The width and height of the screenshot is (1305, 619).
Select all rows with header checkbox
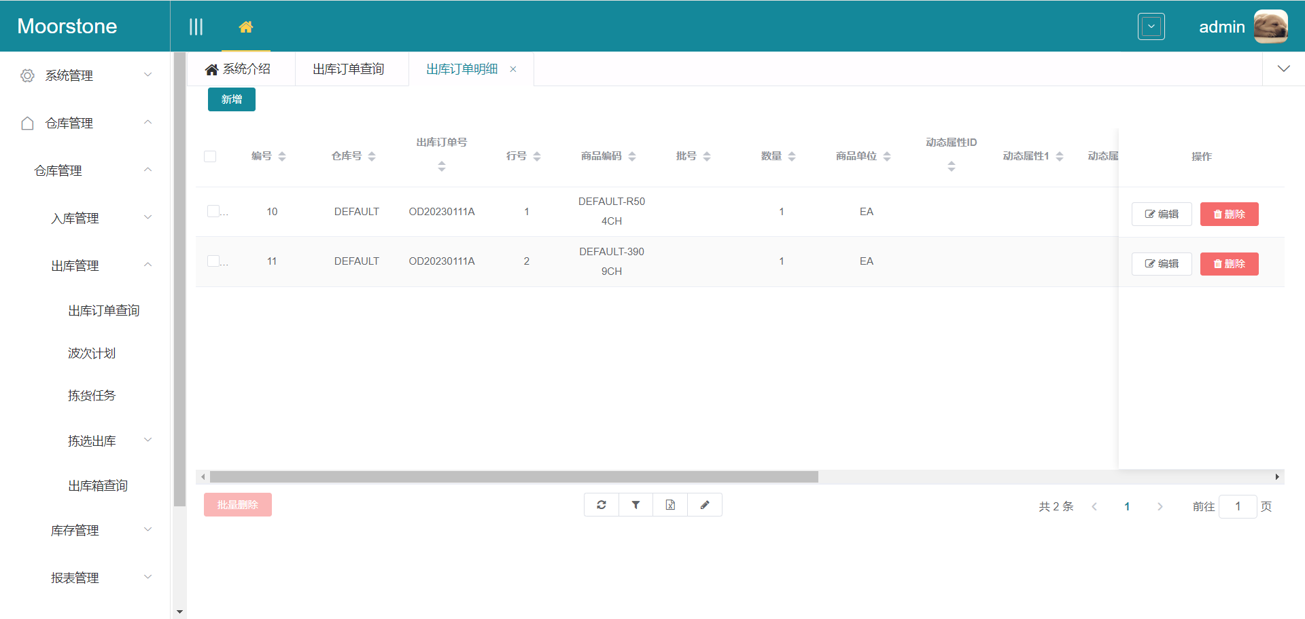click(210, 157)
